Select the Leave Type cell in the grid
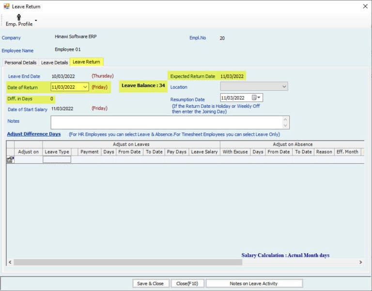 click(x=57, y=160)
